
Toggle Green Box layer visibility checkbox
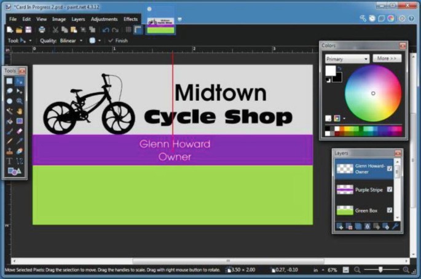[x=390, y=210]
